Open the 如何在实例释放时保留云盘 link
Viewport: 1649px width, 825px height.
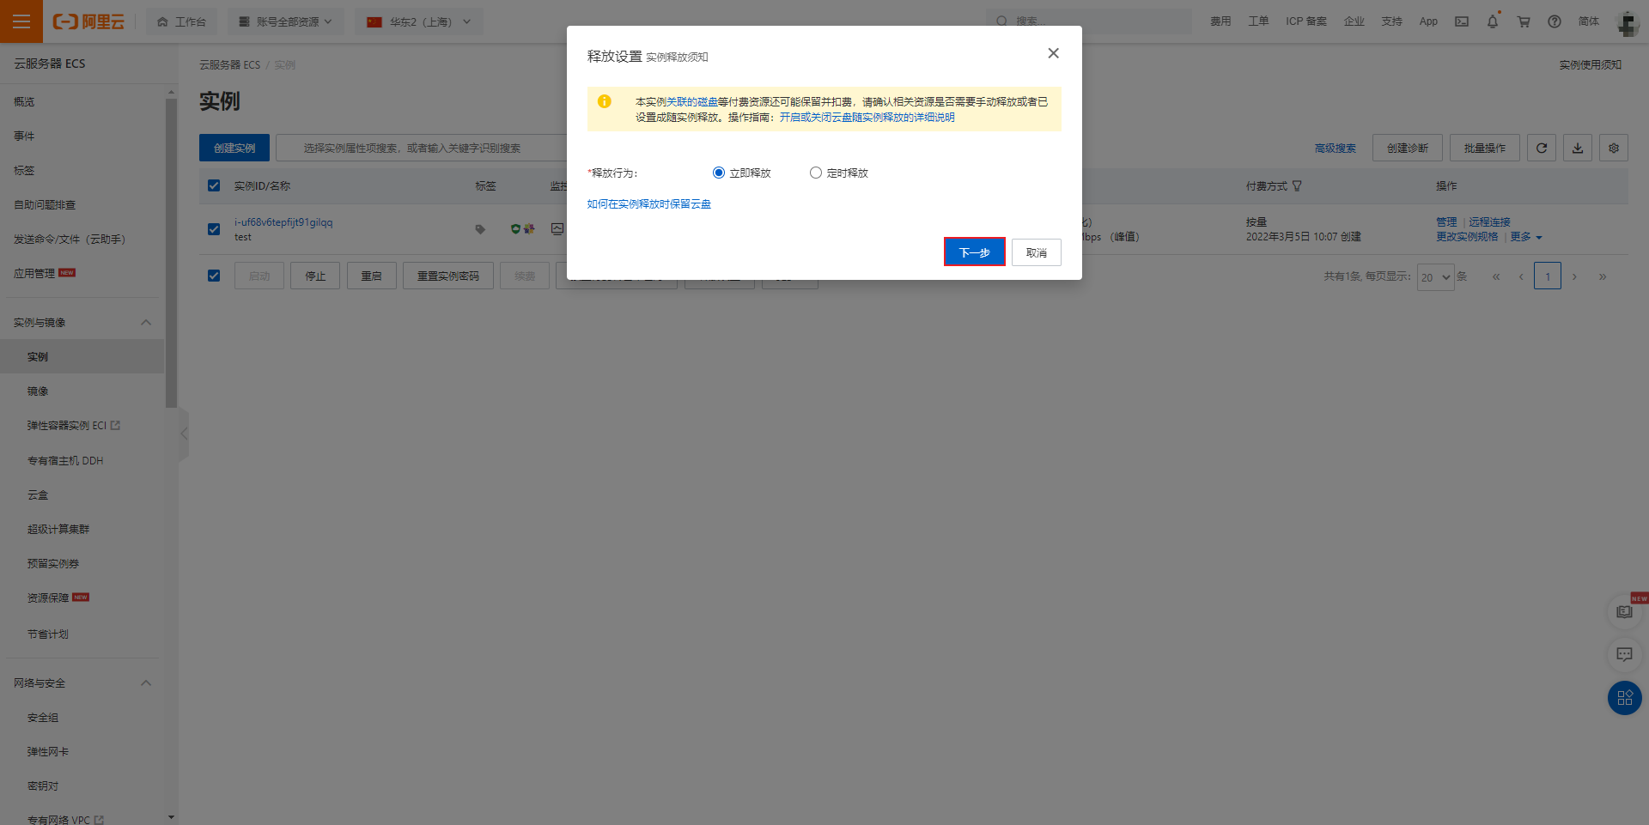[649, 204]
